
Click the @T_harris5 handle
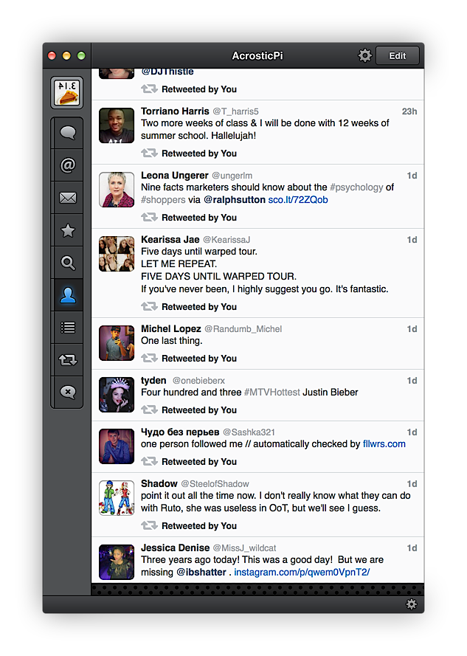(235, 111)
